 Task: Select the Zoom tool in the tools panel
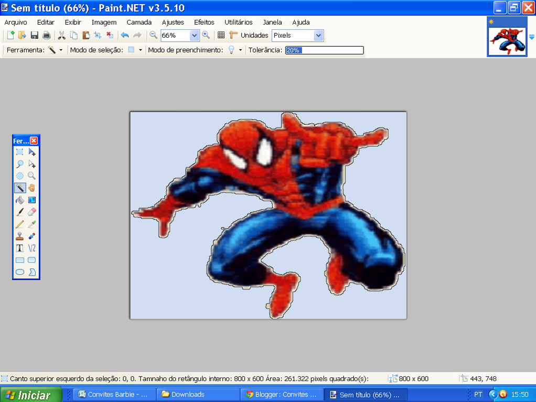point(32,176)
